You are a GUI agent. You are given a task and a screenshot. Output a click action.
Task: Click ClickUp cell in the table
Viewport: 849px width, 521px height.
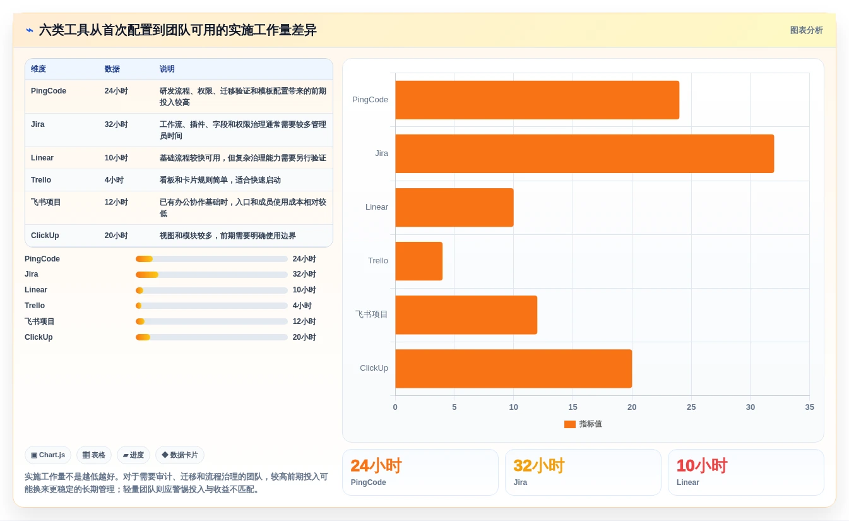45,236
